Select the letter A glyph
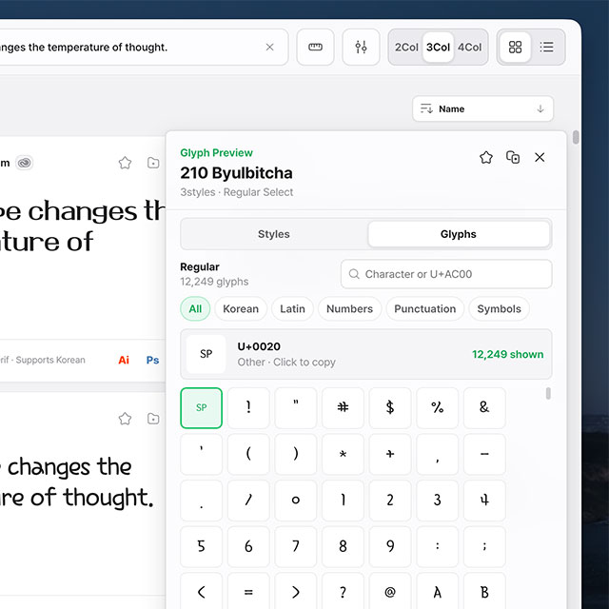The image size is (609, 609). (438, 592)
